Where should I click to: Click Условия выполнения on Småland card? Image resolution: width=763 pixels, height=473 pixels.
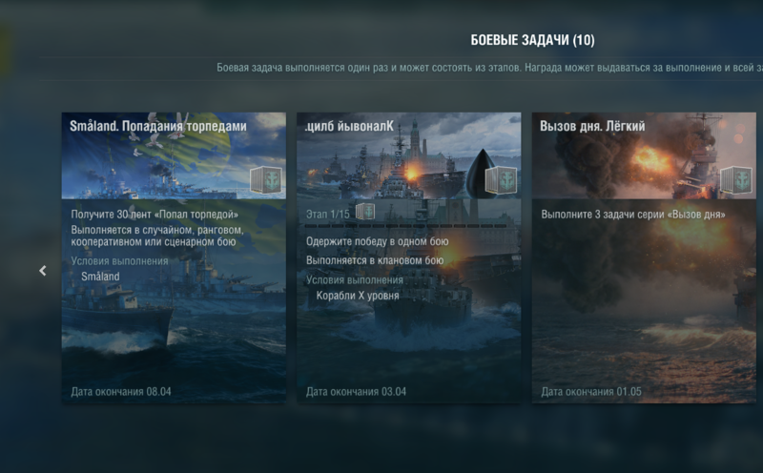pos(119,261)
